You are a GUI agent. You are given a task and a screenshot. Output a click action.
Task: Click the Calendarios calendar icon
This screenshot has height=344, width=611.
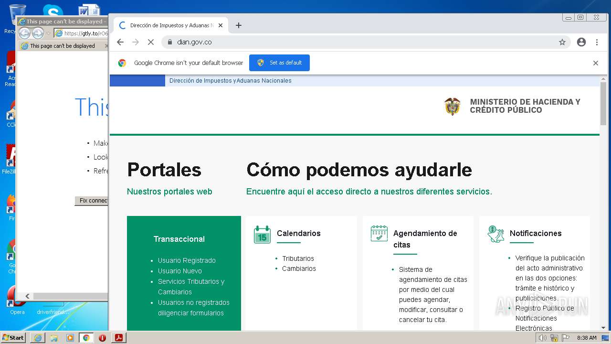(262, 235)
